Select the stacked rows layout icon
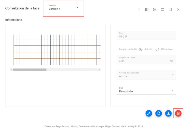Viewport: 187px width, 130px height. click(155, 9)
